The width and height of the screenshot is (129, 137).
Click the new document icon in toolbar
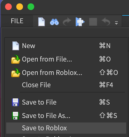point(42,22)
